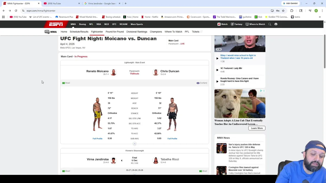The width and height of the screenshot is (326, 183).
Task: Go to MMA Home tab
Action: pos(64,32)
